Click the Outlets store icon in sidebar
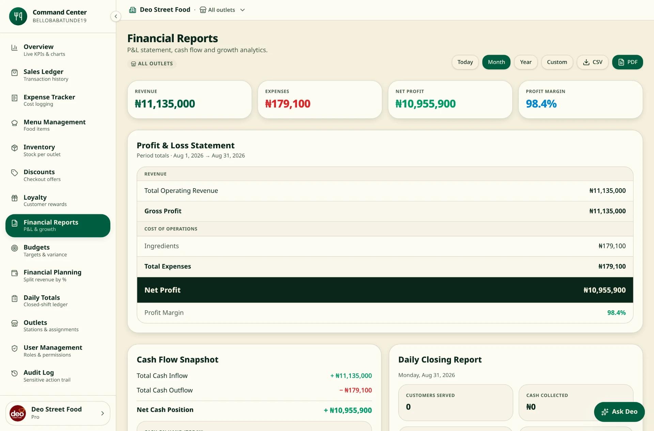This screenshot has width=654, height=431. pyautogui.click(x=14, y=323)
